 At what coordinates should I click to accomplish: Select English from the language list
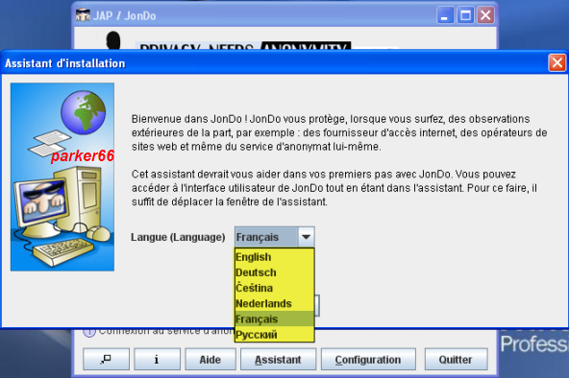pyautogui.click(x=274, y=257)
